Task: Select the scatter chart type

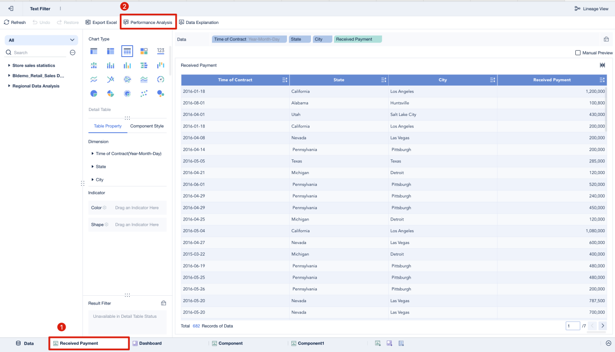Action: click(x=144, y=93)
